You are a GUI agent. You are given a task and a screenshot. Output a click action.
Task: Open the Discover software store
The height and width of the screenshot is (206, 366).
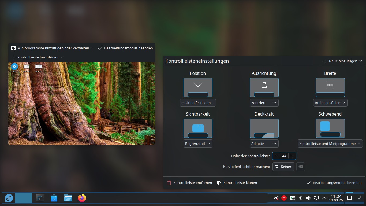pos(54,198)
